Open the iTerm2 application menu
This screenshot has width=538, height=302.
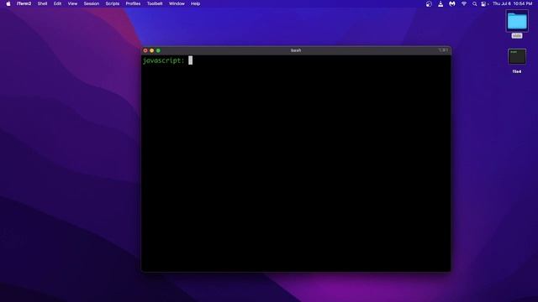click(24, 3)
